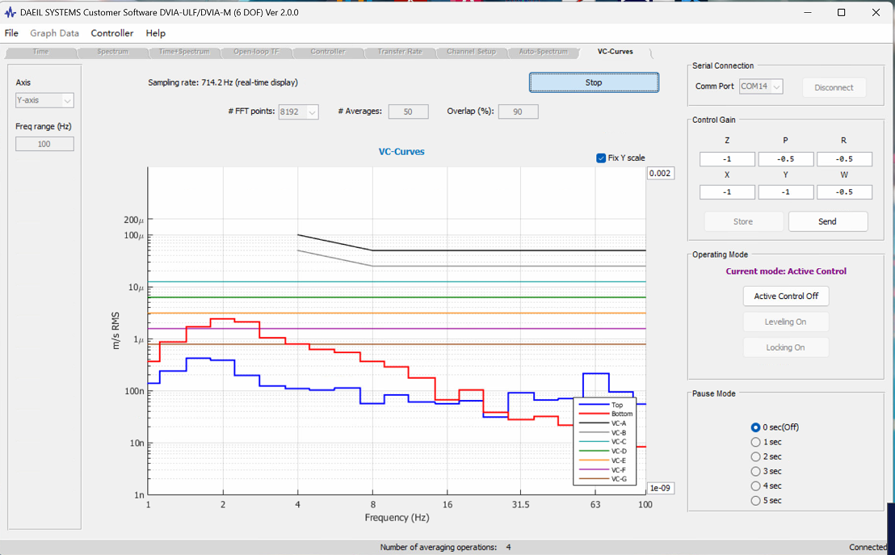Select the 1 sec pause mode
The height and width of the screenshot is (555, 895).
756,442
